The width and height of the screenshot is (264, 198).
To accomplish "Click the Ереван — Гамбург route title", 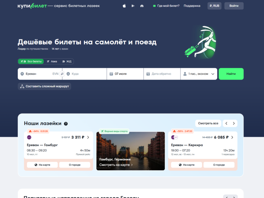I will 42,145.
